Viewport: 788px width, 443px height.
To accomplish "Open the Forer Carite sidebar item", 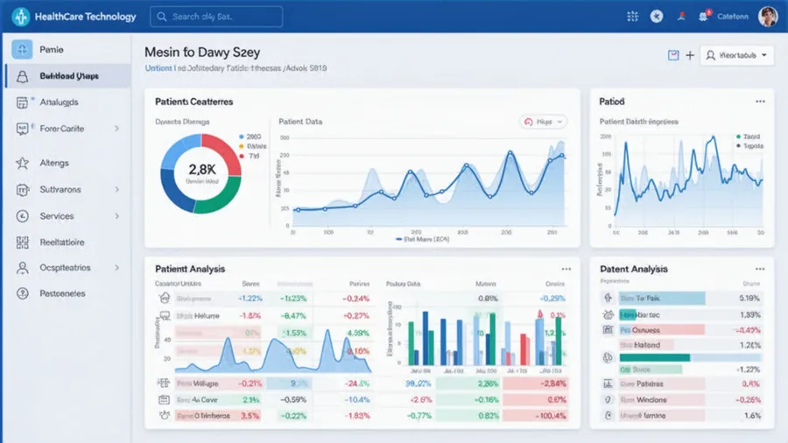I will click(x=62, y=129).
